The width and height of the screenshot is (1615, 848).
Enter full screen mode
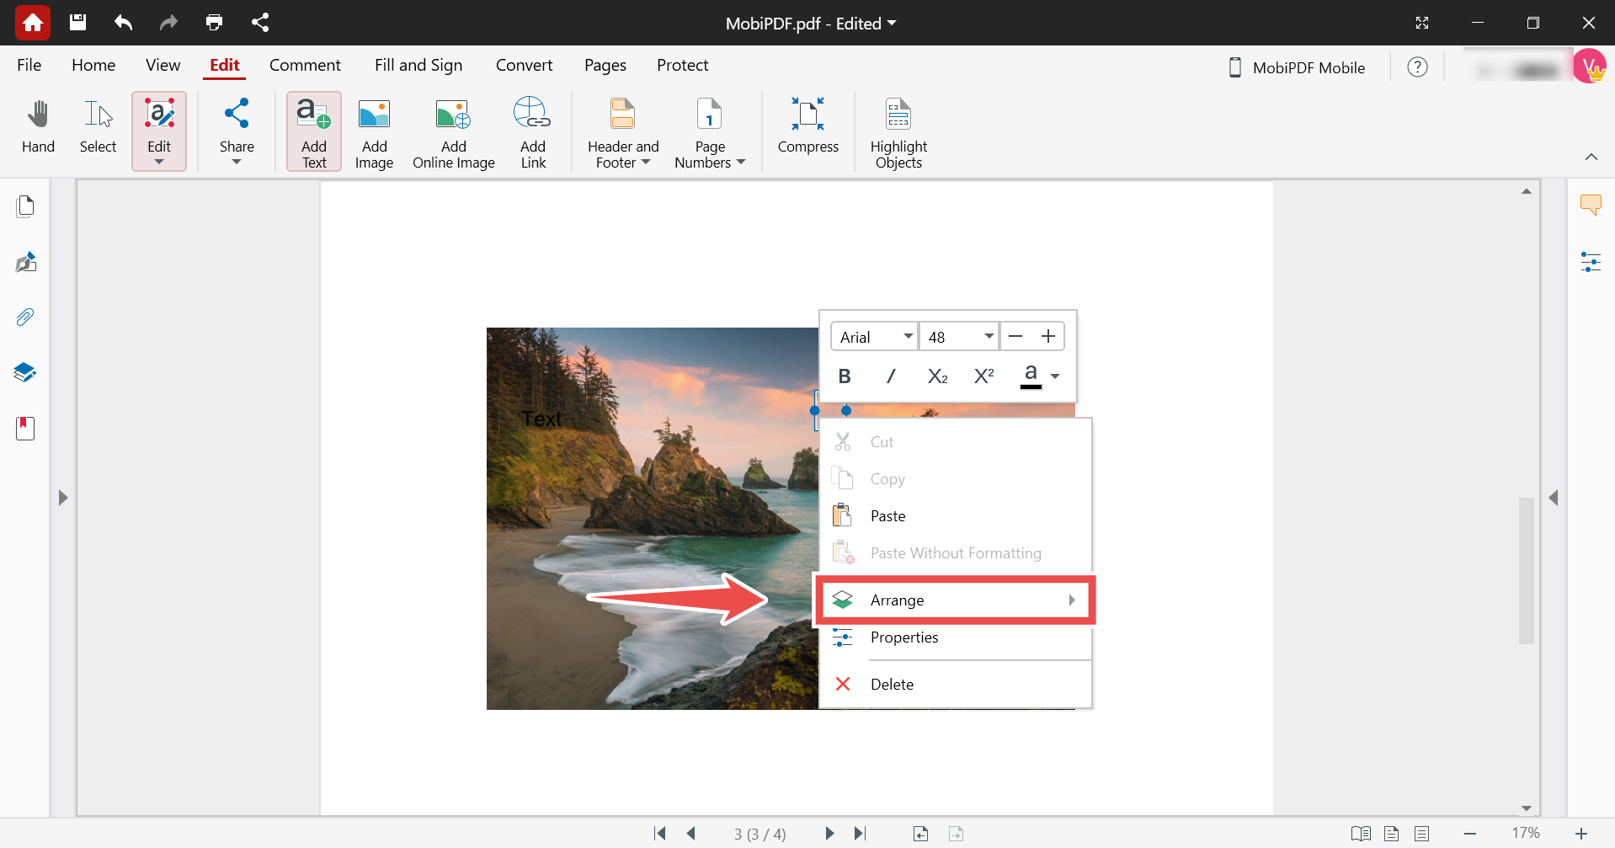(x=1422, y=23)
